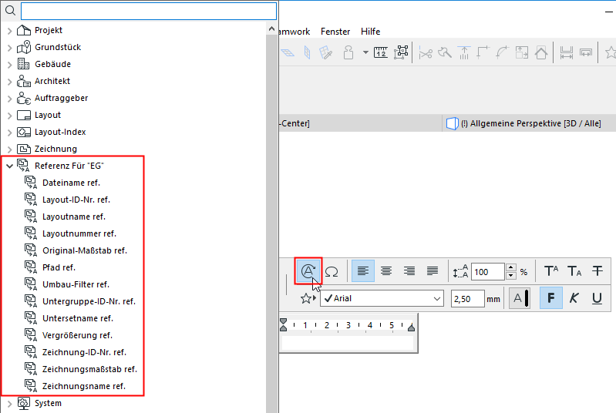The height and width of the screenshot is (413, 616).
Task: Click the Architekt person icon
Action: coord(24,81)
